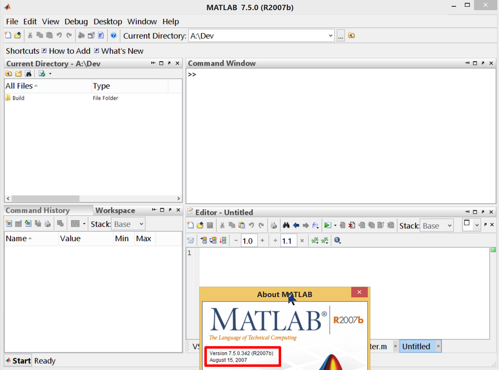Open the Editor tile layout dropdown
499x370 pixels.
(x=477, y=225)
